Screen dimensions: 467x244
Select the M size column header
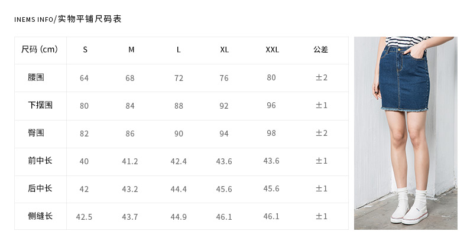pyautogui.click(x=131, y=50)
